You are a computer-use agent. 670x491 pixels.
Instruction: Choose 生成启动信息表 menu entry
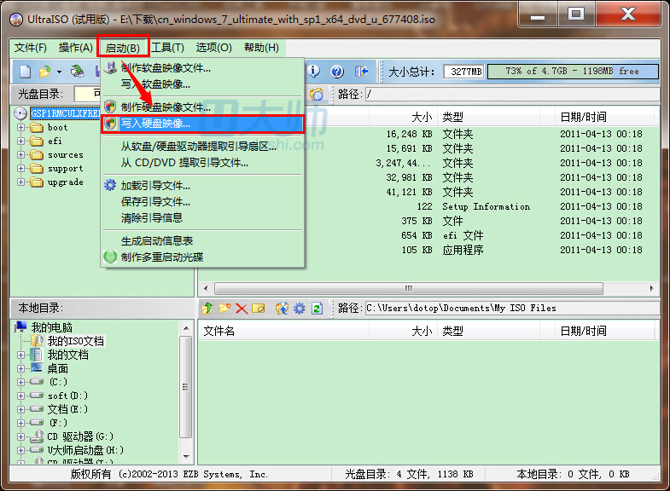coord(202,240)
